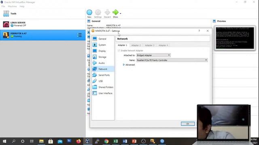Screen dimensions: 259x145
Task: Open the File menu
Action: [3, 6]
